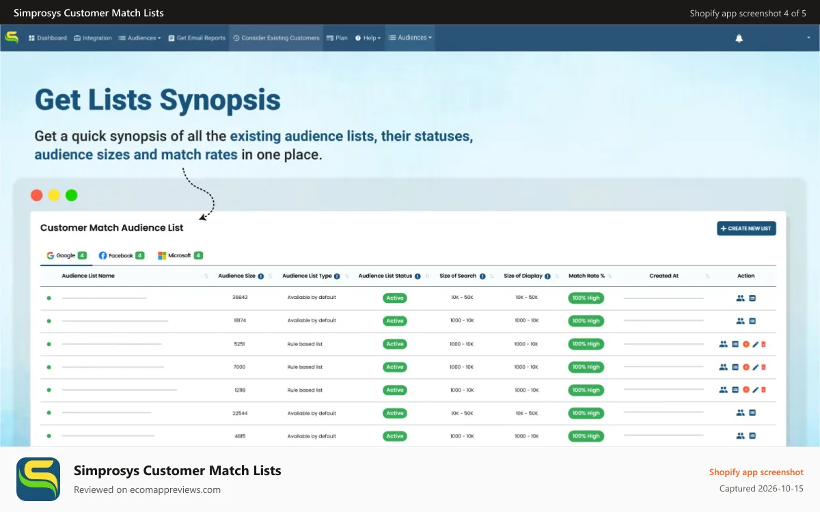Image resolution: width=820 pixels, height=512 pixels.
Task: Open list details icon for the 36843 row
Action: point(752,298)
